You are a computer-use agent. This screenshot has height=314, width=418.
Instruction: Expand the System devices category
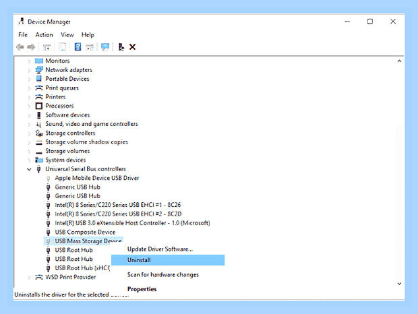pos(29,160)
